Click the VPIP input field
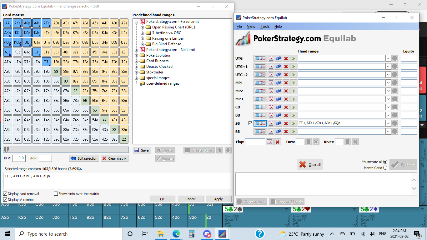The width and height of the screenshot is (427, 240). [45, 158]
